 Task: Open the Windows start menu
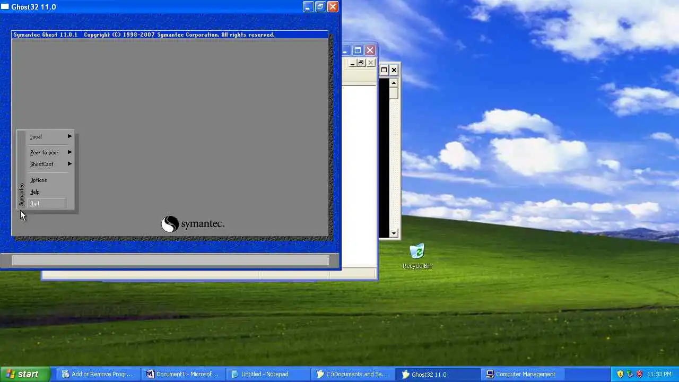pyautogui.click(x=24, y=374)
